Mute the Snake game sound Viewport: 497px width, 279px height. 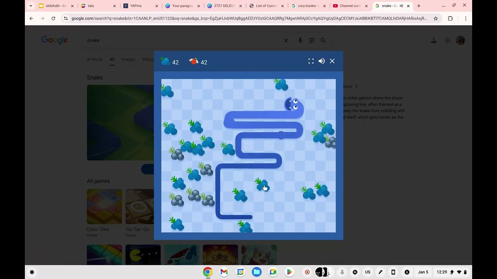click(x=321, y=61)
